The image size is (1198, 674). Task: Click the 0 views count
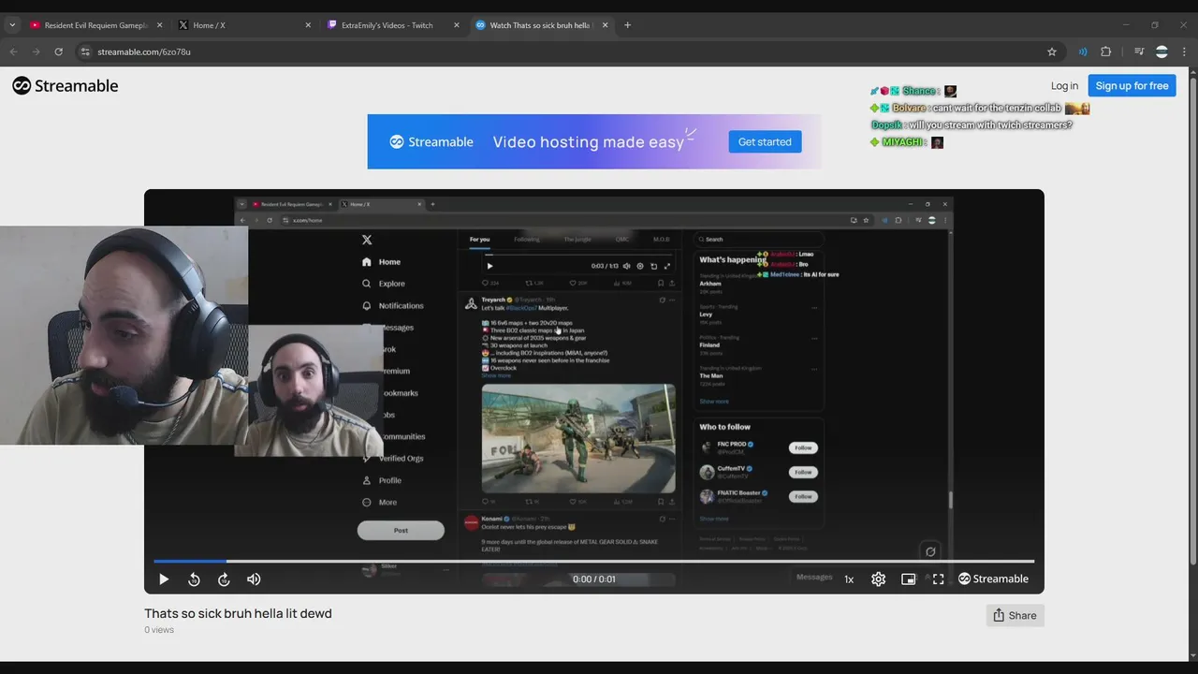159,630
